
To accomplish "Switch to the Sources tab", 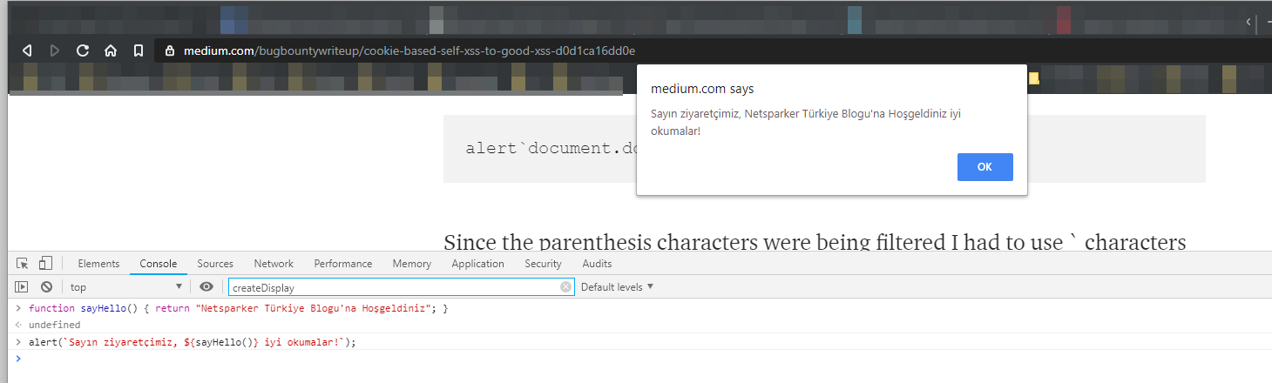I will (x=215, y=264).
